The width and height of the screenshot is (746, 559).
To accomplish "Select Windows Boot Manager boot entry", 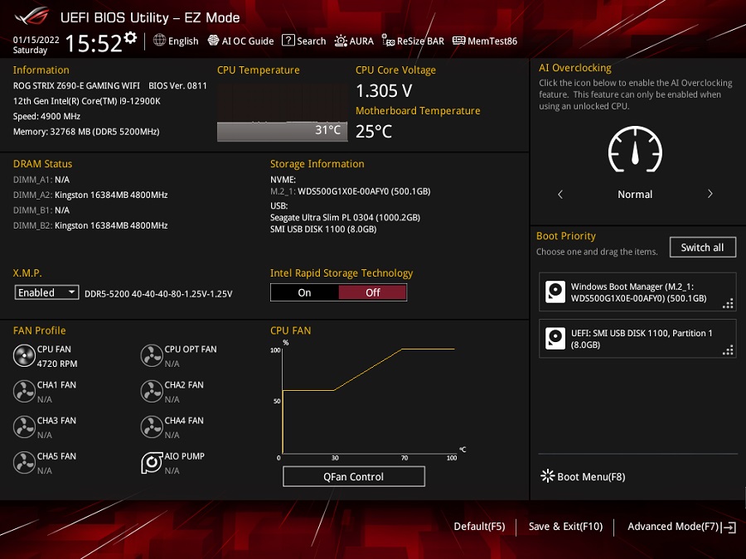I will 637,292.
